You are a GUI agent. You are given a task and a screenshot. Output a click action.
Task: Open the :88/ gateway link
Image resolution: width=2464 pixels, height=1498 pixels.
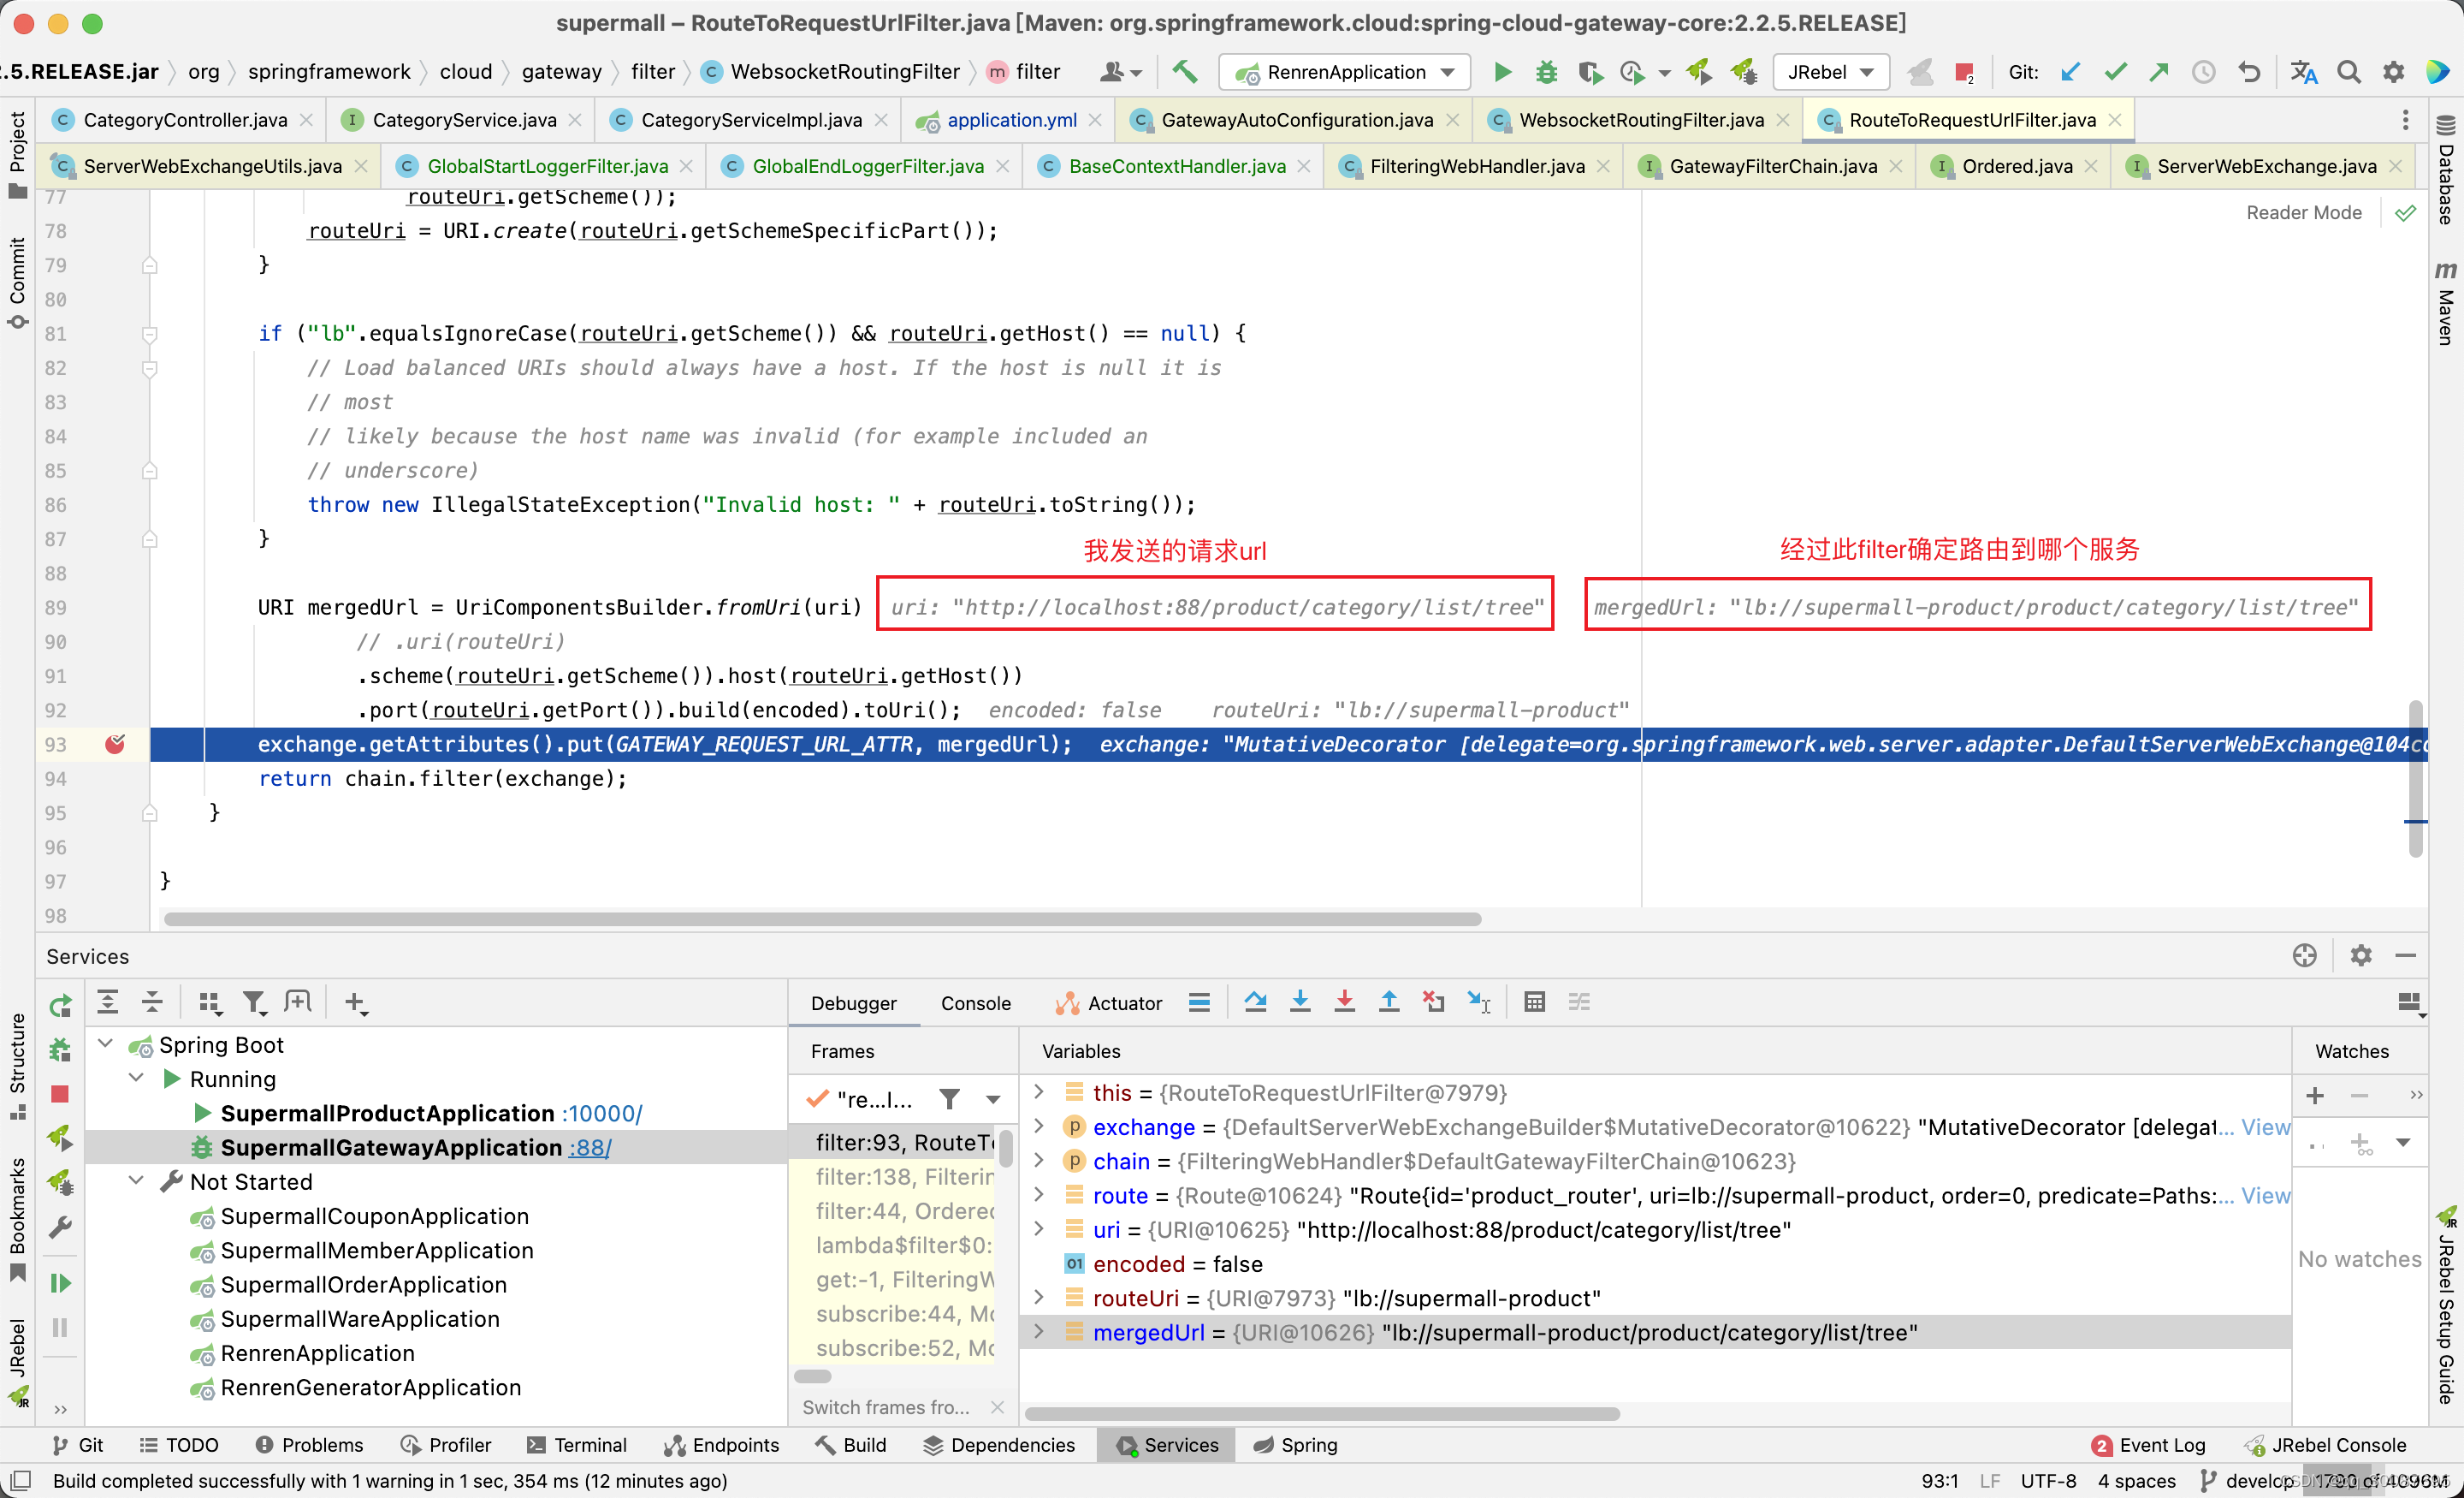(590, 1148)
